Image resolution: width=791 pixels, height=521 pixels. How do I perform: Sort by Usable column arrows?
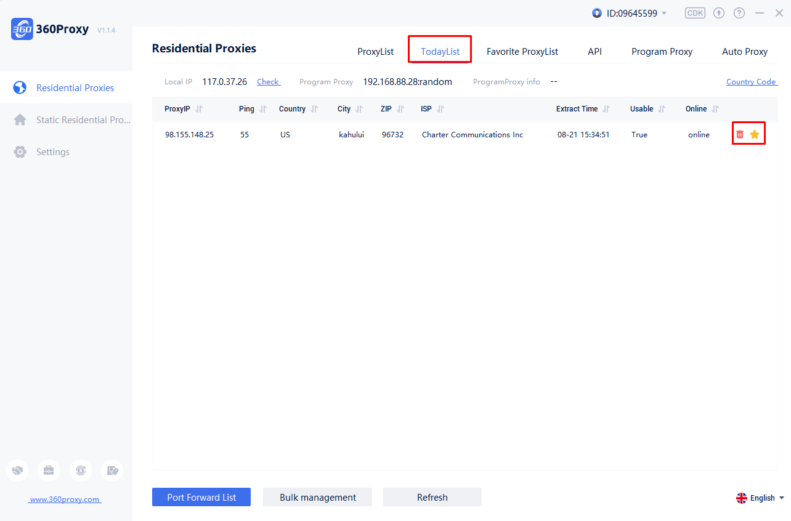pos(662,109)
